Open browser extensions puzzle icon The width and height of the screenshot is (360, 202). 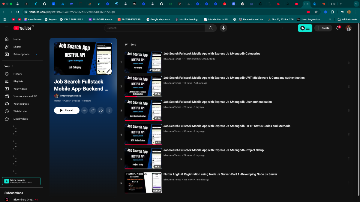click(x=332, y=12)
